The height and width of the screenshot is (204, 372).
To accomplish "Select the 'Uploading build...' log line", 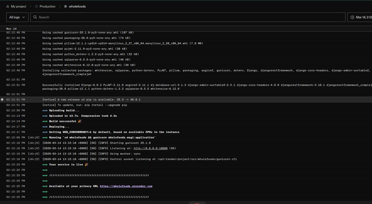I will (x=61, y=111).
